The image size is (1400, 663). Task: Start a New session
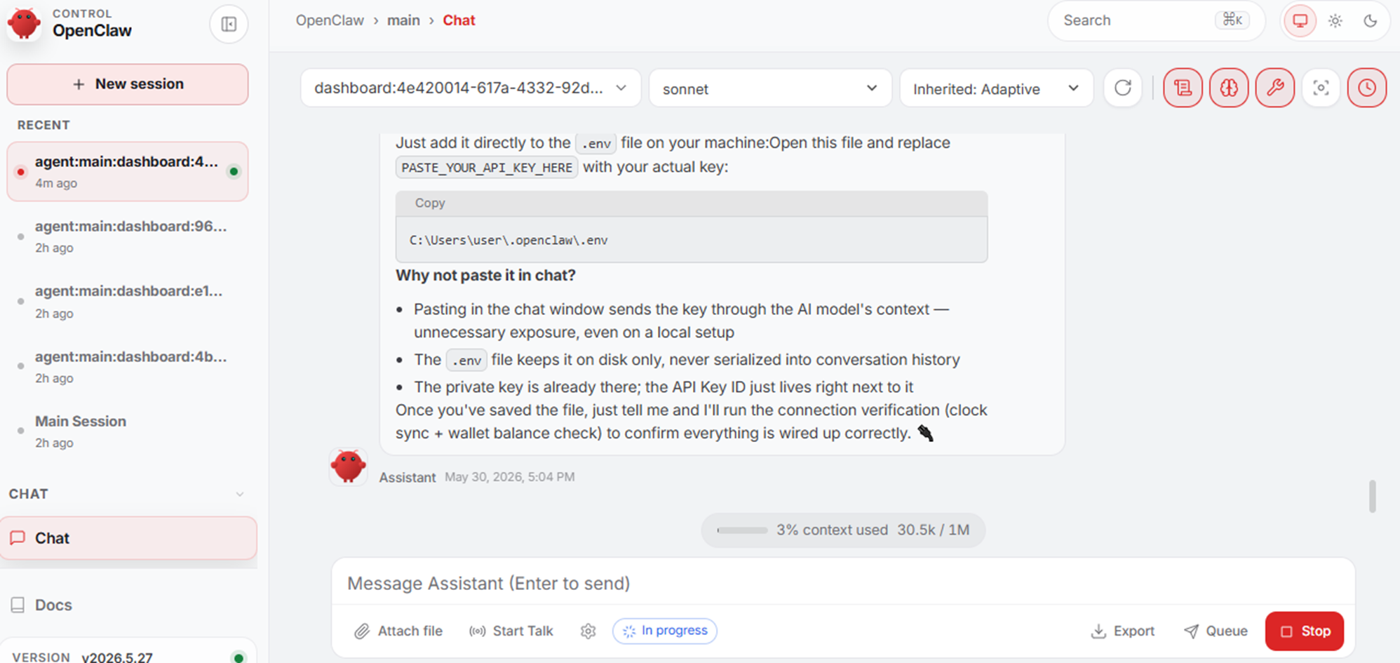tap(128, 84)
